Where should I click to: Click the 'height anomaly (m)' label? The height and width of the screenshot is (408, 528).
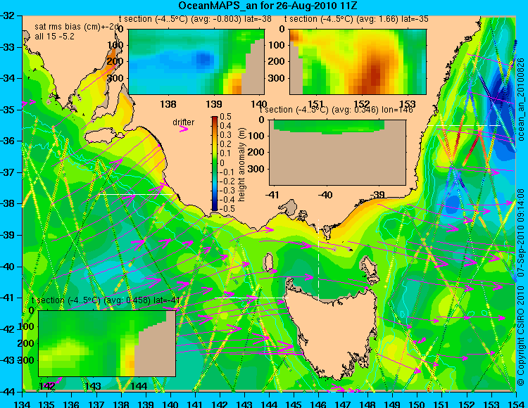tap(241, 165)
